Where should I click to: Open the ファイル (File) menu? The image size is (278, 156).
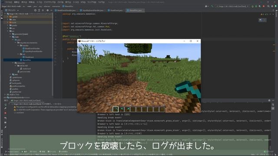(9, 2)
